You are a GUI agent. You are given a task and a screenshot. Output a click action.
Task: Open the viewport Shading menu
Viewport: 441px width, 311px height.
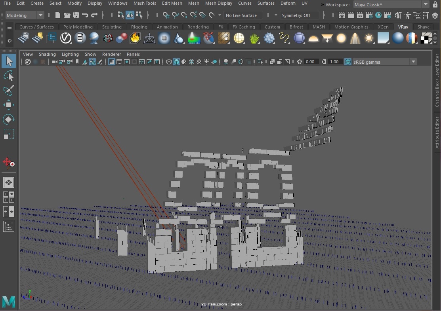click(x=47, y=54)
